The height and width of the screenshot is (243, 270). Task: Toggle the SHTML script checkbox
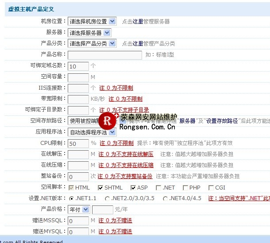tap(100, 188)
